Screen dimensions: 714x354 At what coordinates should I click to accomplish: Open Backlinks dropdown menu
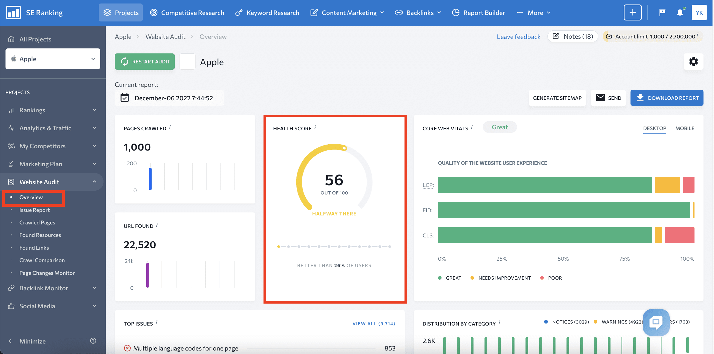point(418,13)
